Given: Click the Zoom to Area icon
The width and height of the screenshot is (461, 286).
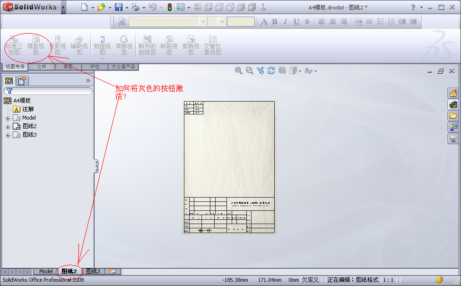Looking at the screenshot, I should pyautogui.click(x=250, y=70).
